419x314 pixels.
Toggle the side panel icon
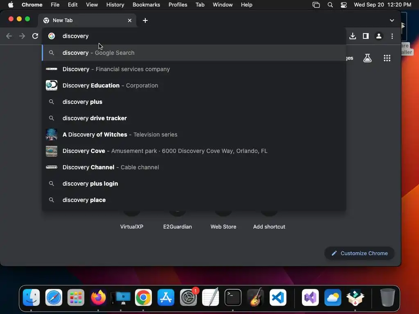click(365, 36)
